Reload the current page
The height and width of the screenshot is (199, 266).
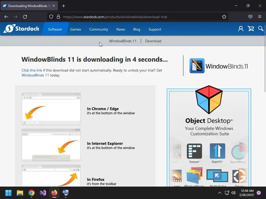[25, 17]
